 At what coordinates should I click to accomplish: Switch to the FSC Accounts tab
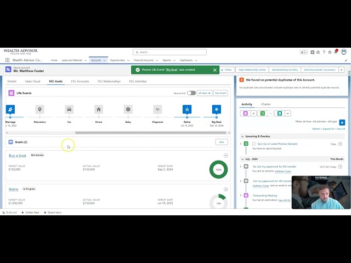[x=80, y=82]
